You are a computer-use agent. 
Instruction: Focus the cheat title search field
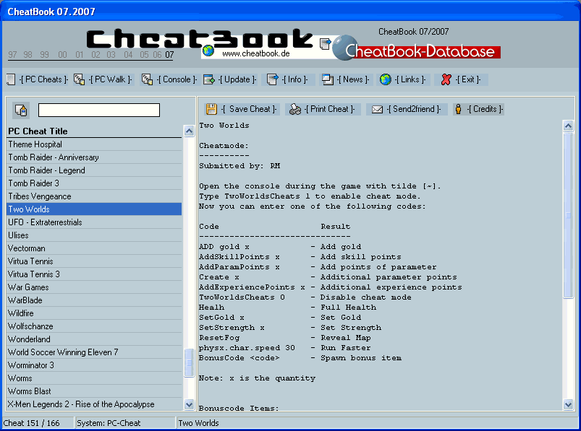click(99, 110)
